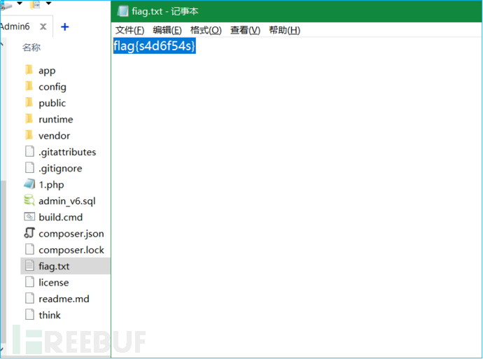Open the vendor folder icon

point(29,135)
